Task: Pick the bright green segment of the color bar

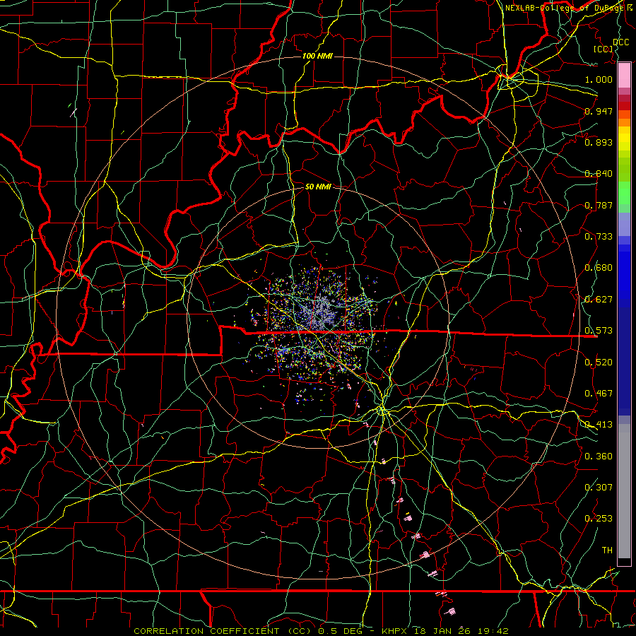Action: tap(624, 192)
